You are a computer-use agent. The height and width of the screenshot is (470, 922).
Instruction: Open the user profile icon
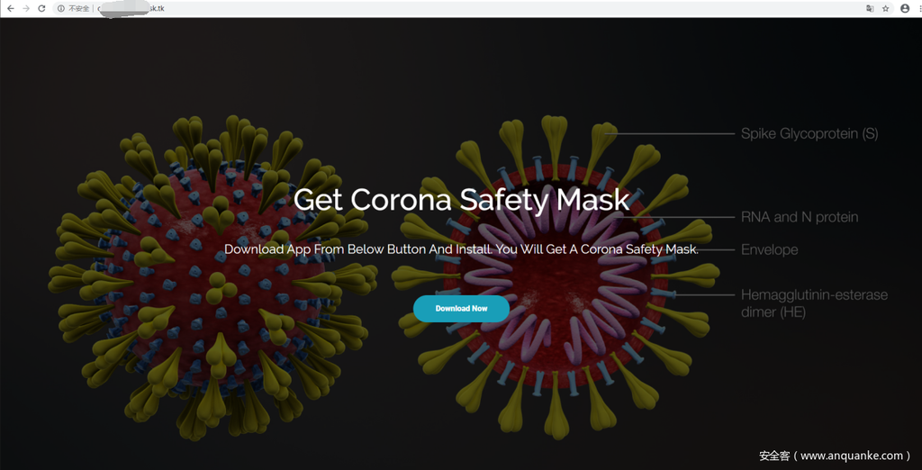[x=905, y=8]
